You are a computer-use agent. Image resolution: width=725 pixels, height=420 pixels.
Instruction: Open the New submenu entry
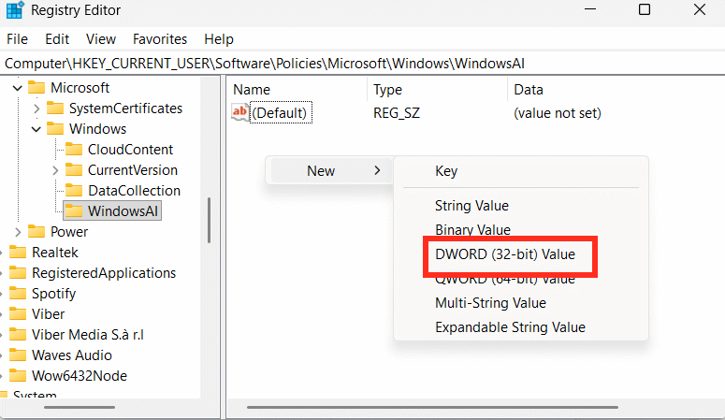pyautogui.click(x=329, y=170)
